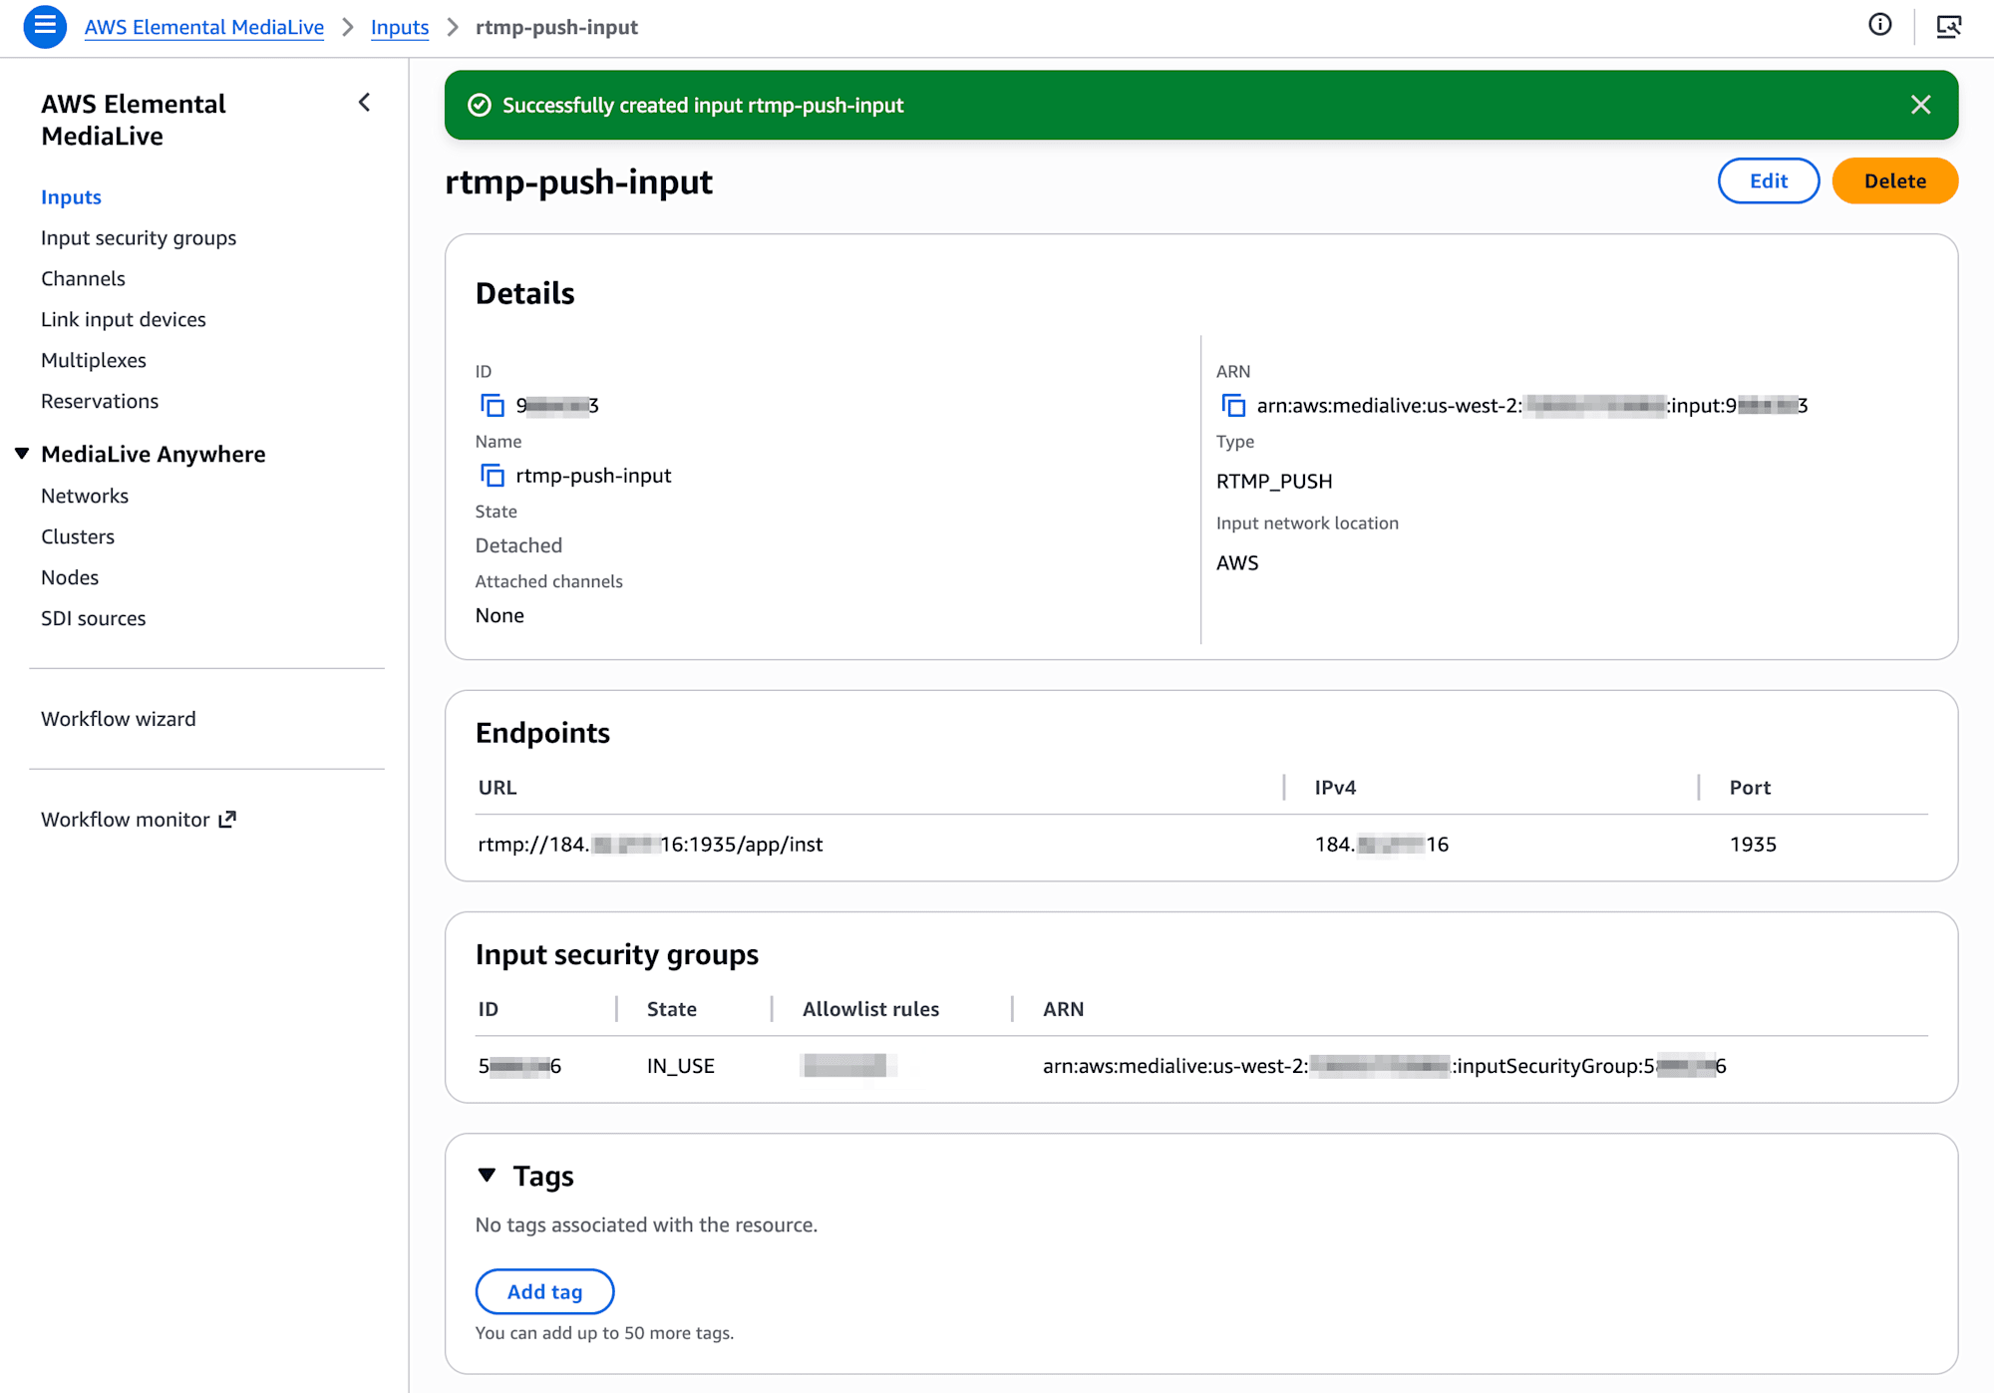Screen dimensions: 1994x1393
Task: Click the Edit button
Action: point(1768,180)
